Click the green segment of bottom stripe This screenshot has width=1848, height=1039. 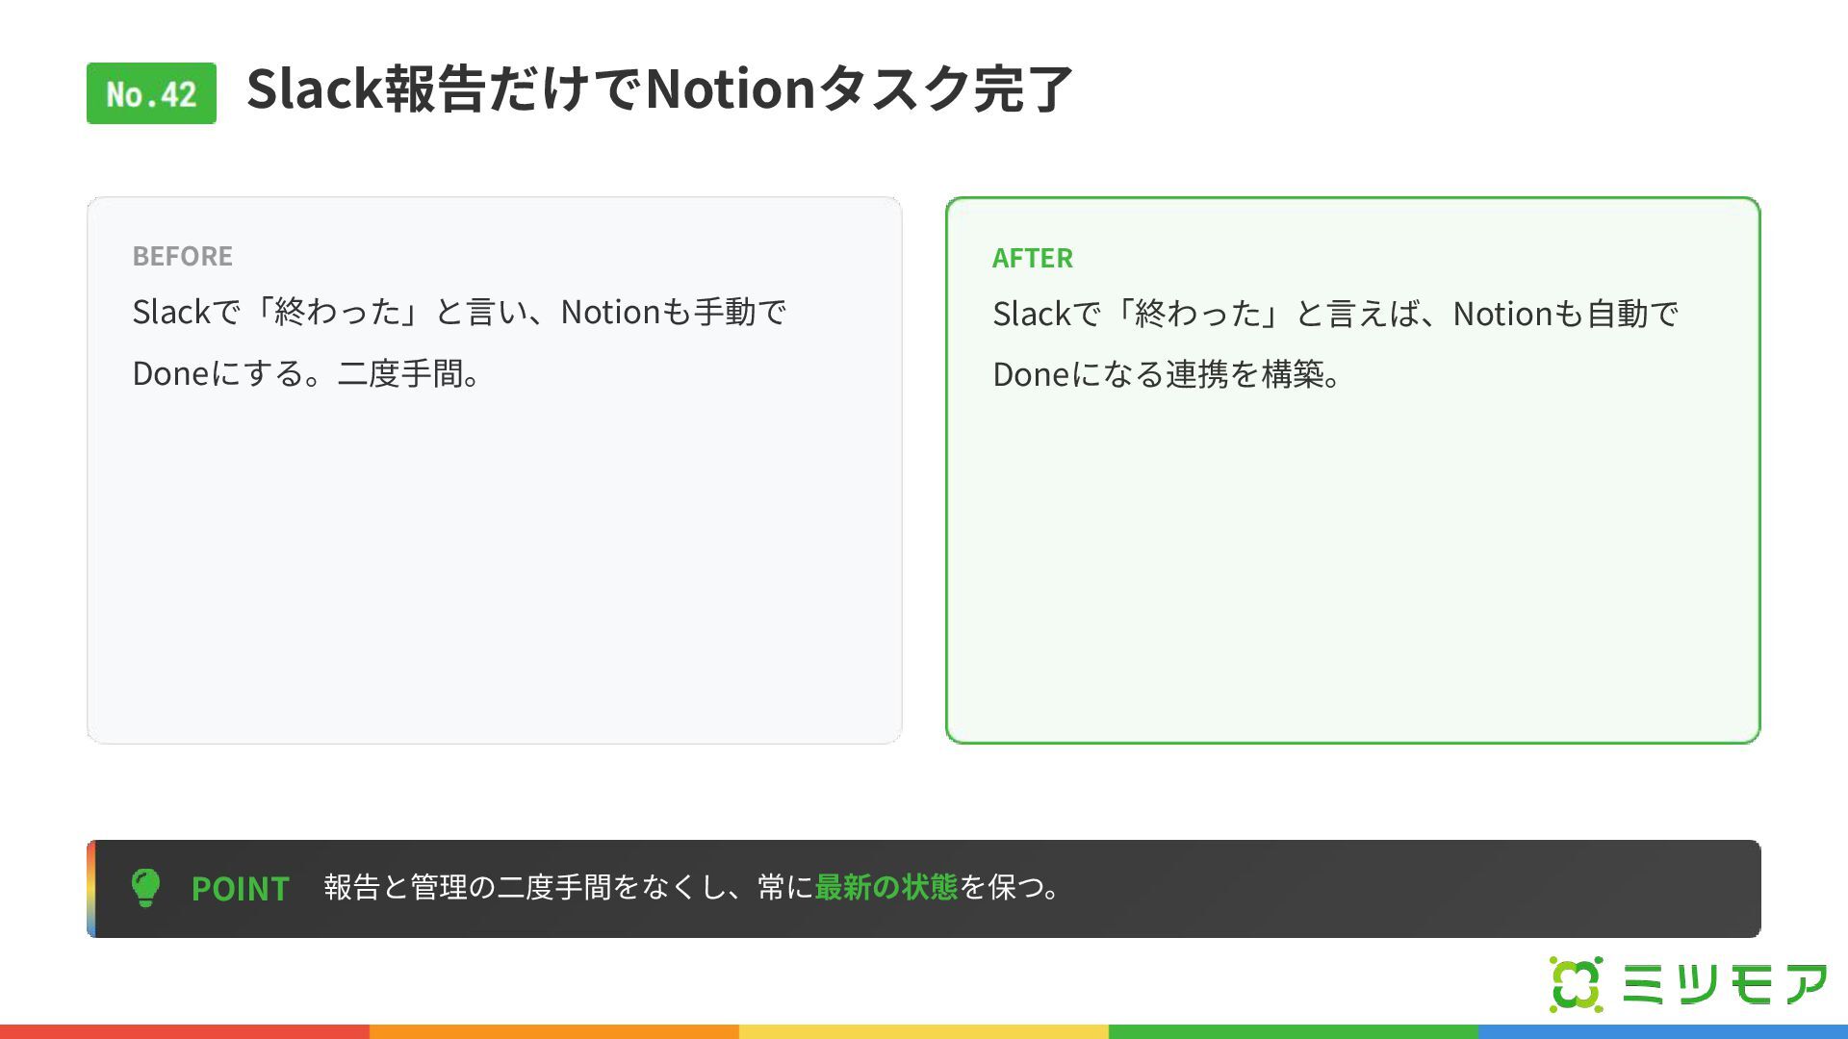coord(1294,1031)
